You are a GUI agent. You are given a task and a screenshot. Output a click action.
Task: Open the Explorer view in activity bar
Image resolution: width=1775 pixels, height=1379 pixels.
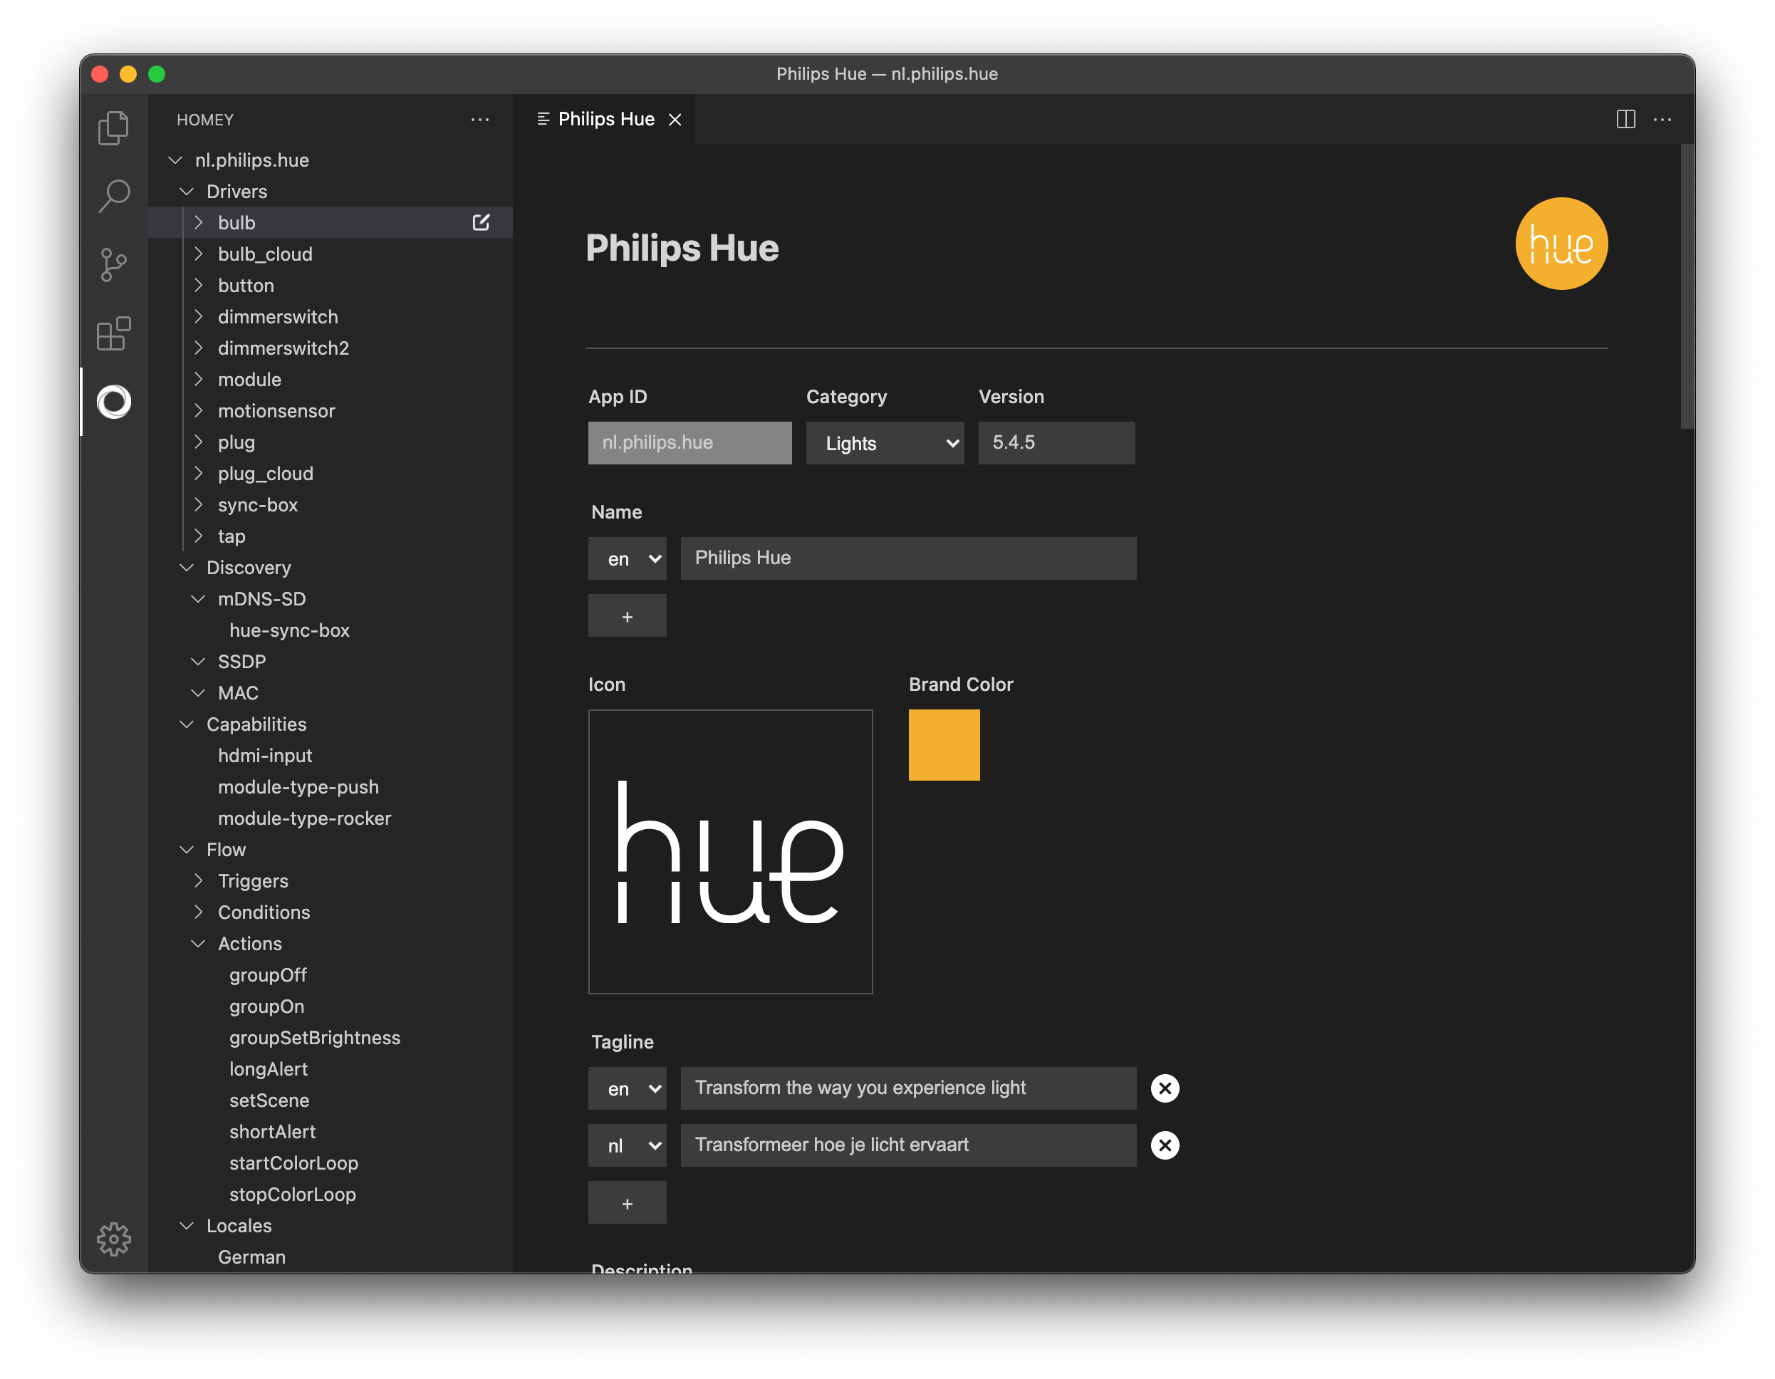(x=113, y=128)
